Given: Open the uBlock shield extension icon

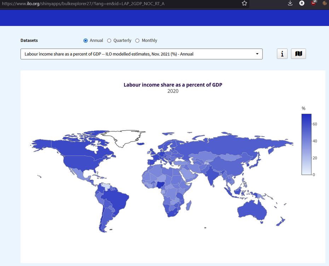Looking at the screenshot, I should click(x=313, y=3).
